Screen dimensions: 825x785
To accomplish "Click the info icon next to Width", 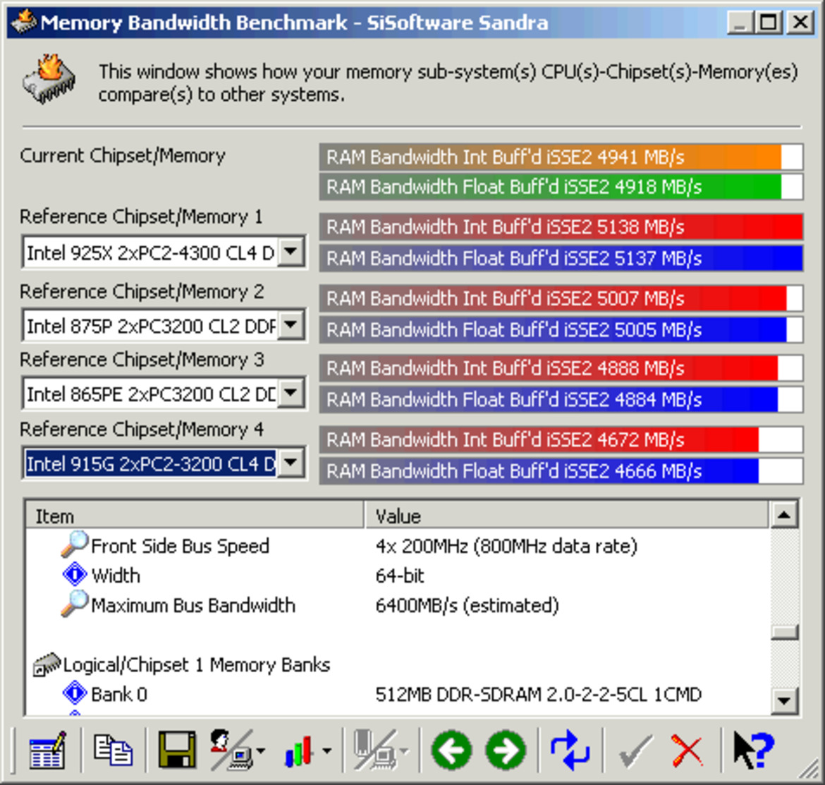I will click(x=75, y=574).
